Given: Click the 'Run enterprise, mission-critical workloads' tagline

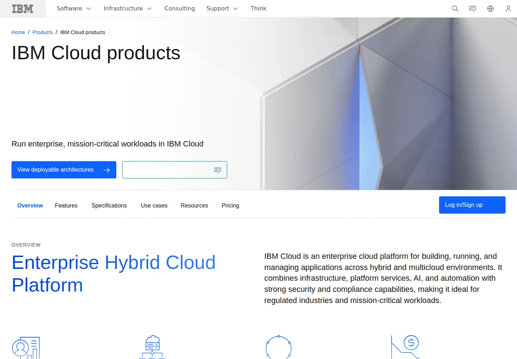Looking at the screenshot, I should click(107, 144).
